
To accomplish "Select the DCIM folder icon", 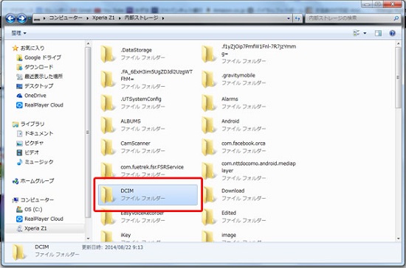I will pyautogui.click(x=107, y=194).
